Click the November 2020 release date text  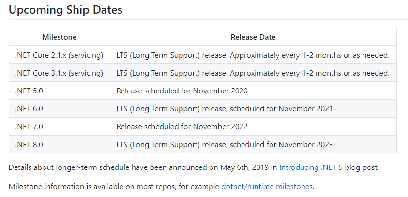pos(182,91)
